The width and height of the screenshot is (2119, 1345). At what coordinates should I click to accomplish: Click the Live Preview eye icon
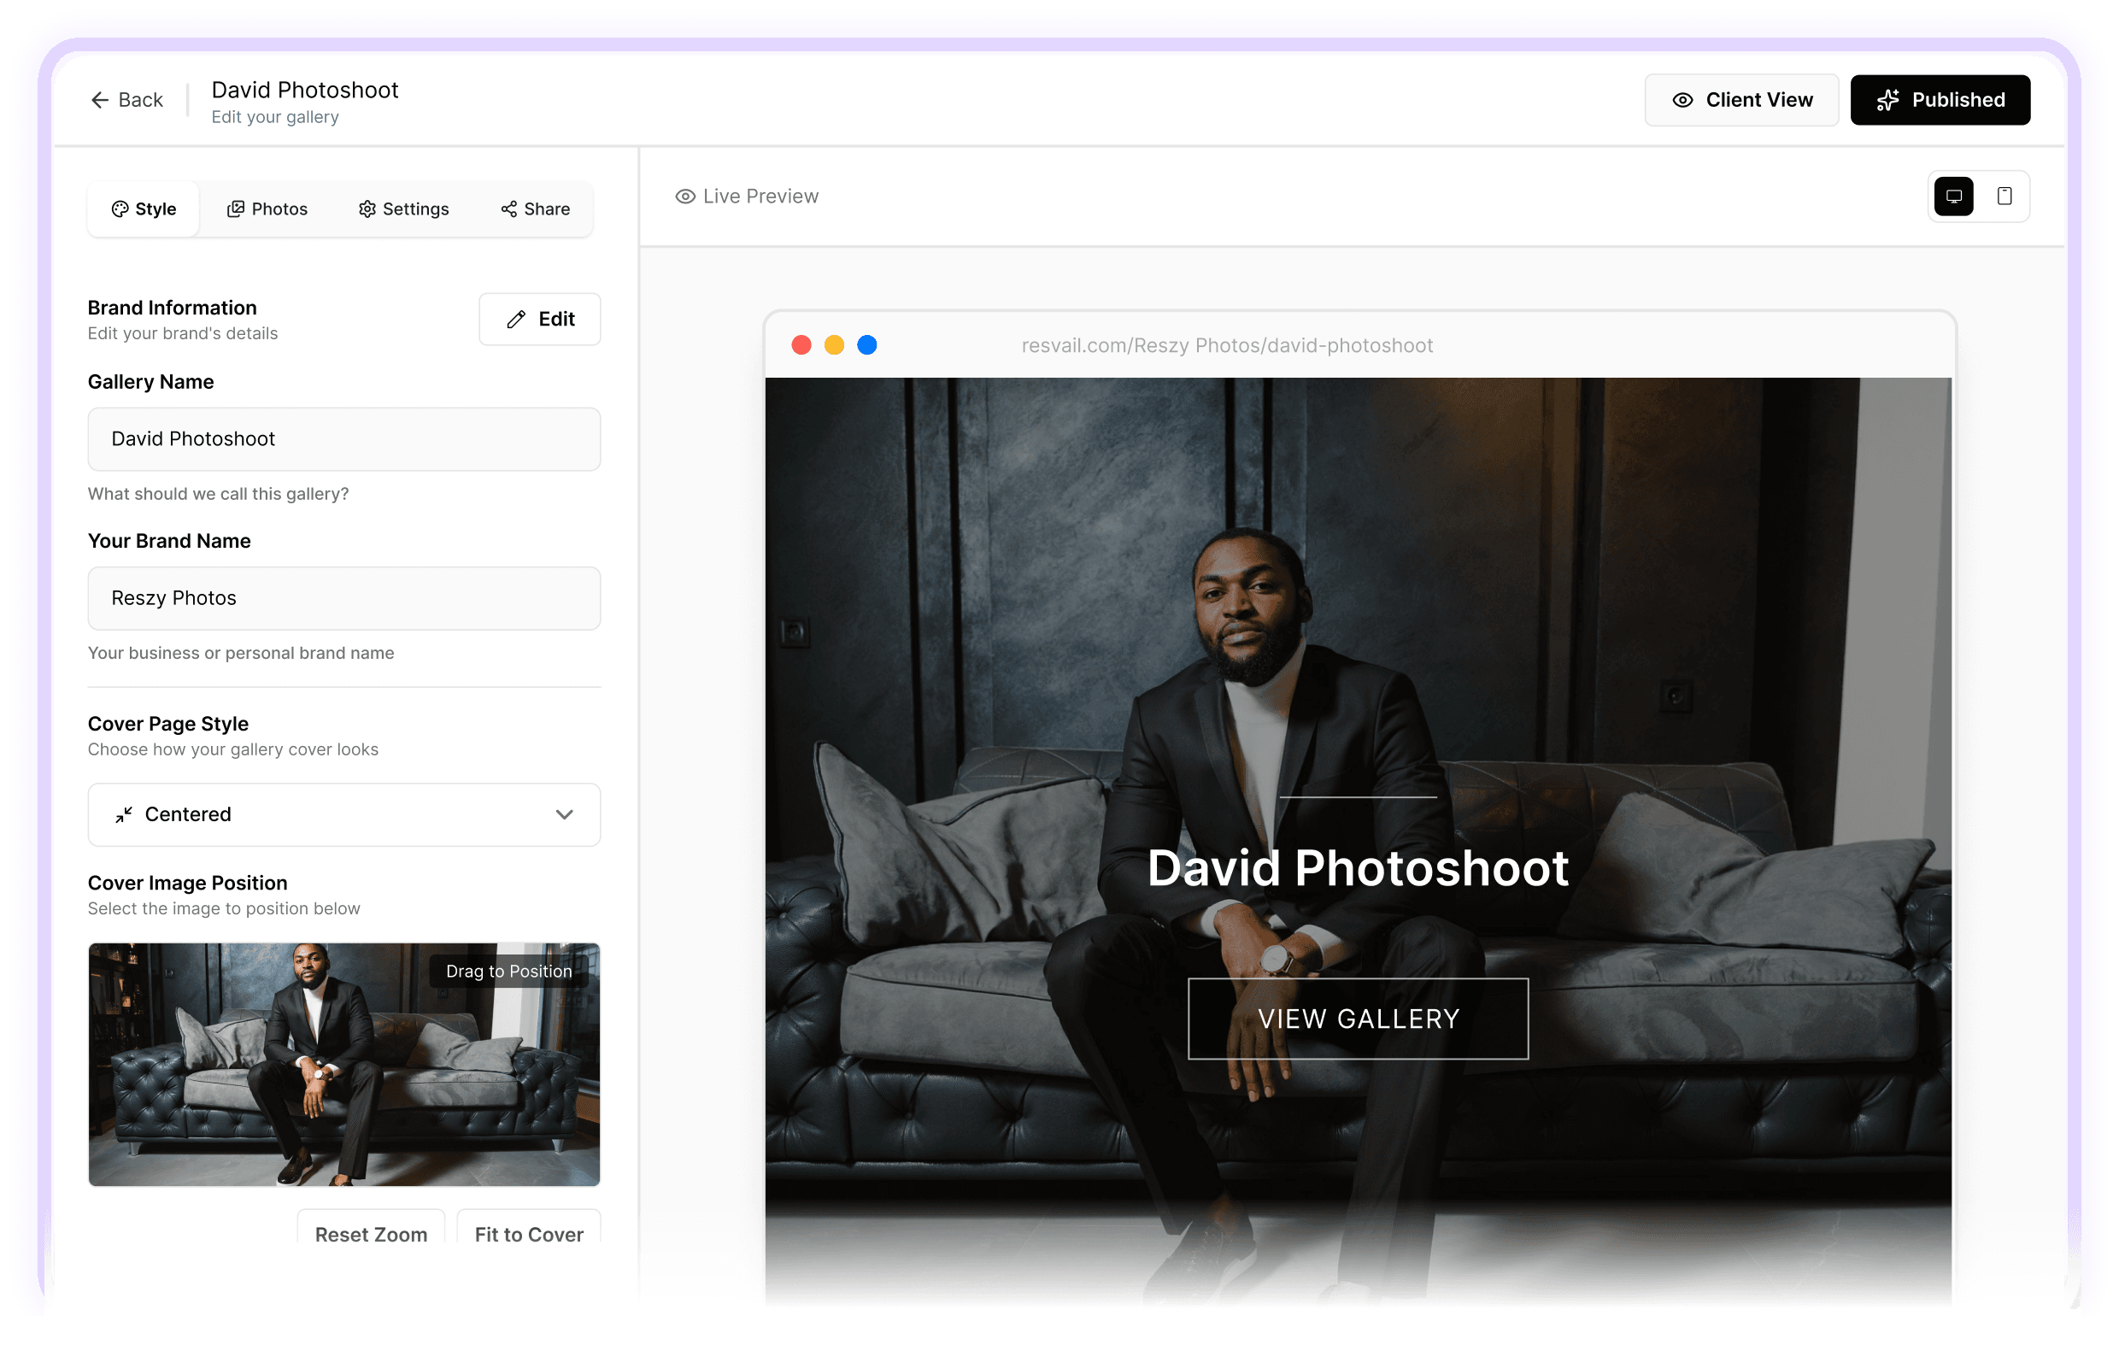(685, 196)
